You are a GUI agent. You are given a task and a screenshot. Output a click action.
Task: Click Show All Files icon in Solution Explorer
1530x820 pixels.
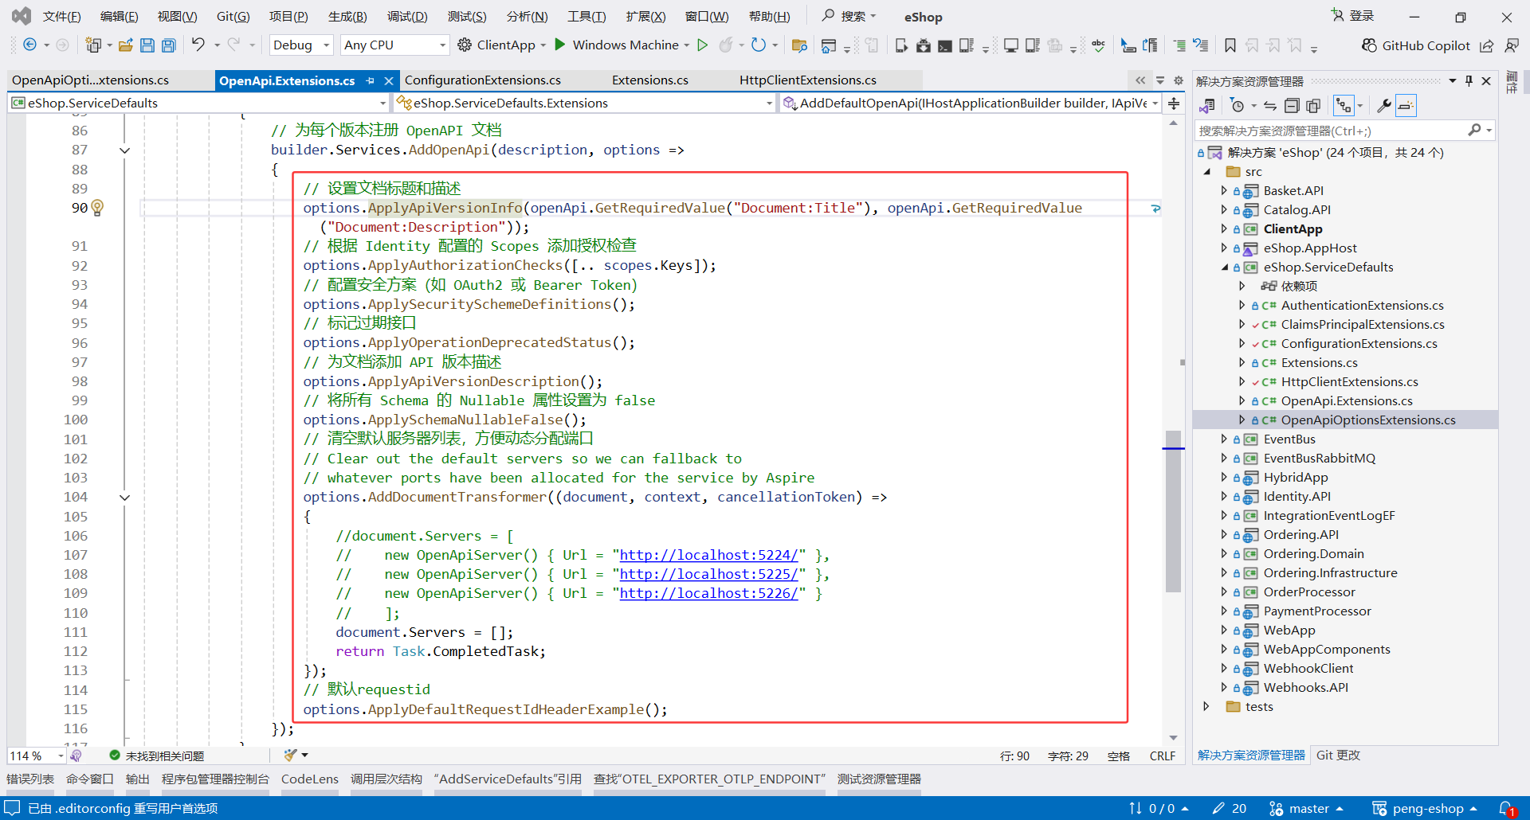click(1313, 105)
